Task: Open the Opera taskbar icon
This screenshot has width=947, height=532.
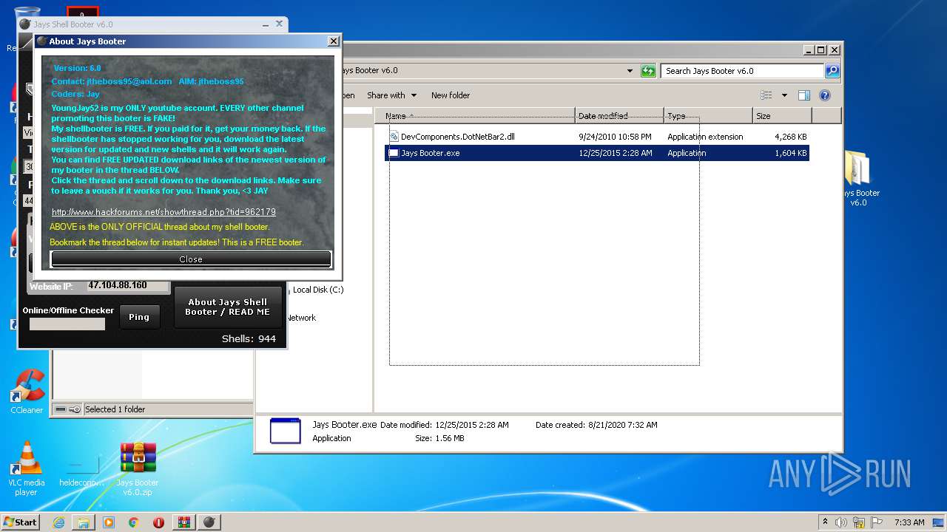Action: pos(158,522)
